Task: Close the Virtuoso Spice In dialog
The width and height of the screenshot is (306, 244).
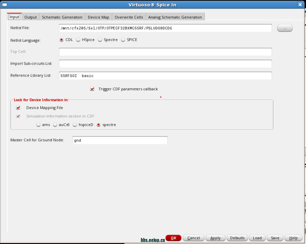Action: [x=300, y=4]
